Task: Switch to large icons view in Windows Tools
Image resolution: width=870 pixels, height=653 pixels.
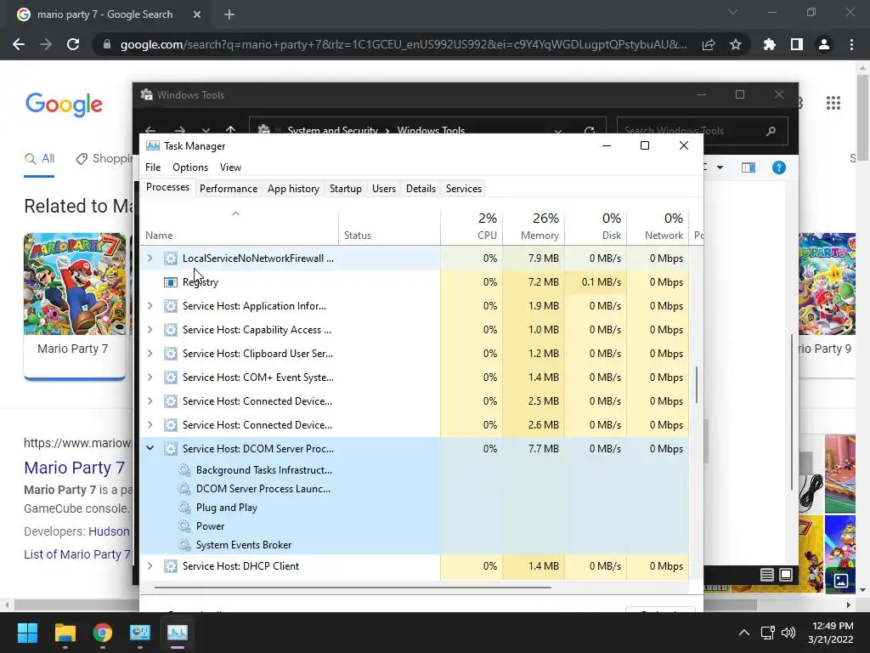Action: (x=786, y=575)
